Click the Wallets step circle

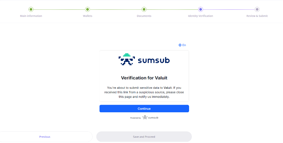pyautogui.click(x=87, y=9)
